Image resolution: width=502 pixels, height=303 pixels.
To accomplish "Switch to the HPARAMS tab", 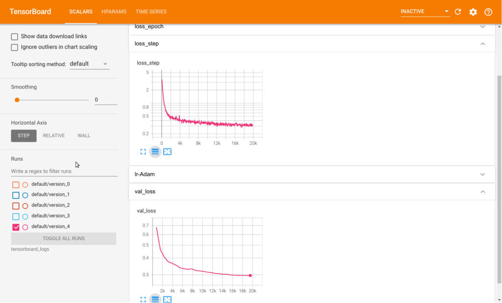I will click(x=114, y=12).
